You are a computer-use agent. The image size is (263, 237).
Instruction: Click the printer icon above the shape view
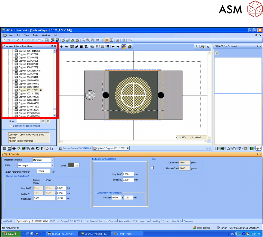pos(202,47)
